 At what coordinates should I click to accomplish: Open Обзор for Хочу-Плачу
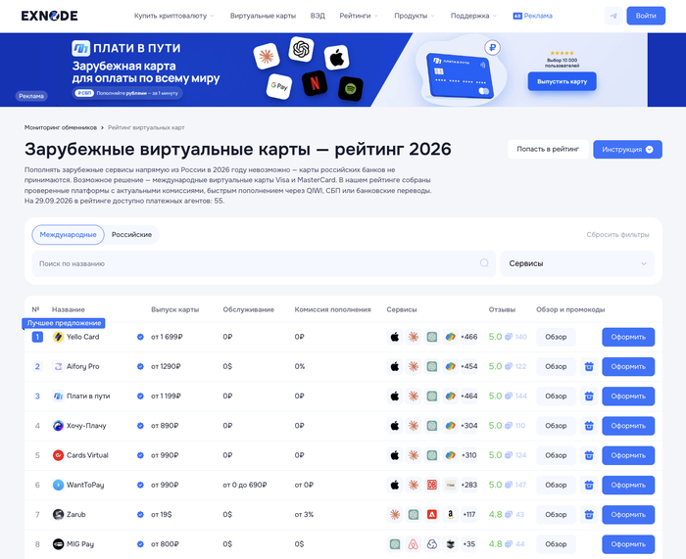pyautogui.click(x=556, y=426)
